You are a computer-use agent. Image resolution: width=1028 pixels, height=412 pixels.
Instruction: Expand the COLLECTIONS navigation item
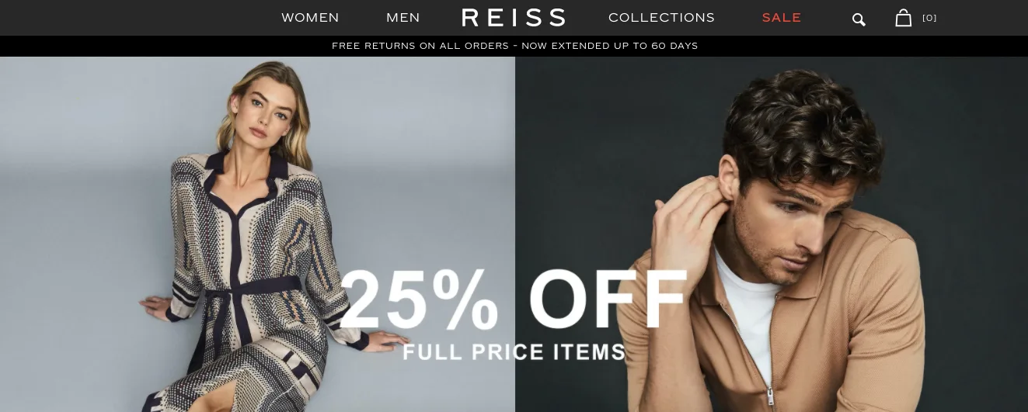click(x=661, y=18)
